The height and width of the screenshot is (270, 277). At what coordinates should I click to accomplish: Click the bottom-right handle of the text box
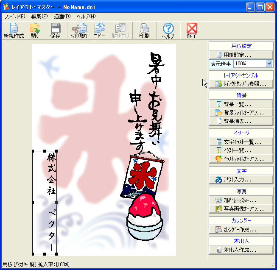click(56, 254)
